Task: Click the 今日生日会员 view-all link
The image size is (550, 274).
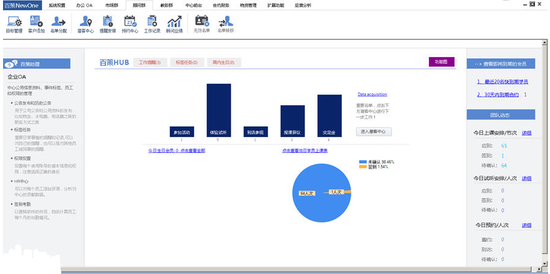Action: point(176,150)
